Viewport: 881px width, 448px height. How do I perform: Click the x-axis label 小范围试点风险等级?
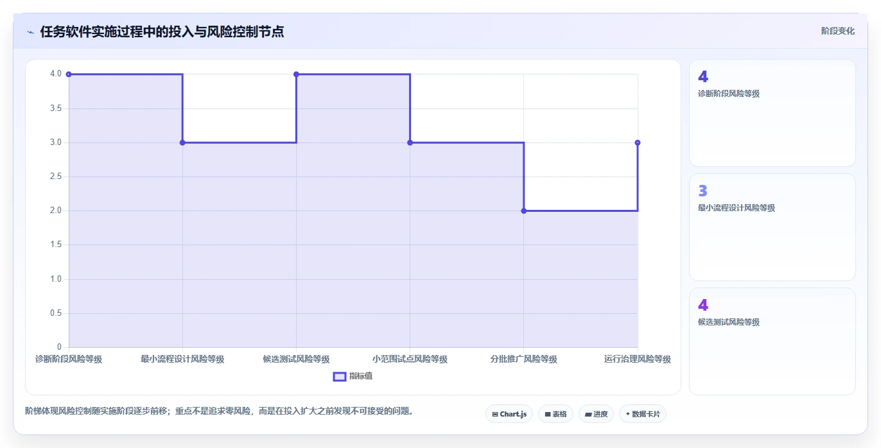point(410,359)
